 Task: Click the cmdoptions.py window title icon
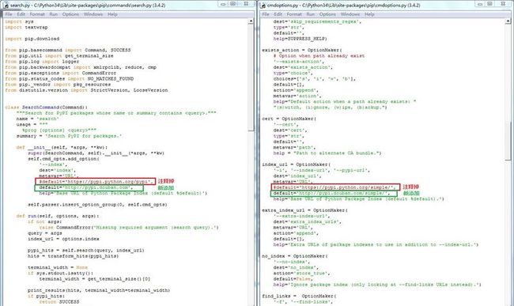coord(263,5)
